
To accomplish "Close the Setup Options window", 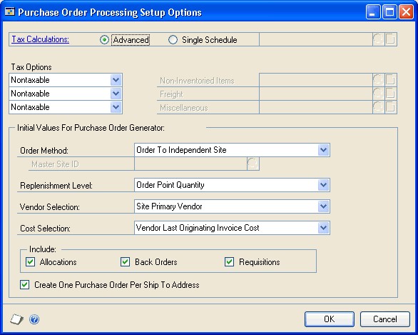I will point(406,12).
